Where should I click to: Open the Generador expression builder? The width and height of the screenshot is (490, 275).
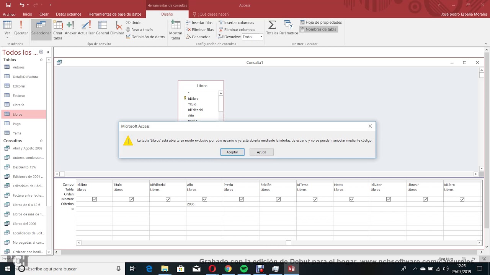click(198, 37)
